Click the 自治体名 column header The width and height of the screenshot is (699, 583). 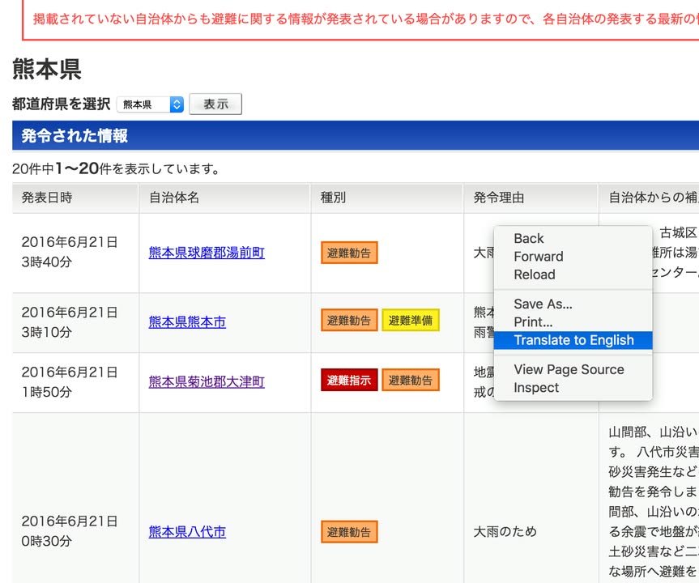point(174,198)
